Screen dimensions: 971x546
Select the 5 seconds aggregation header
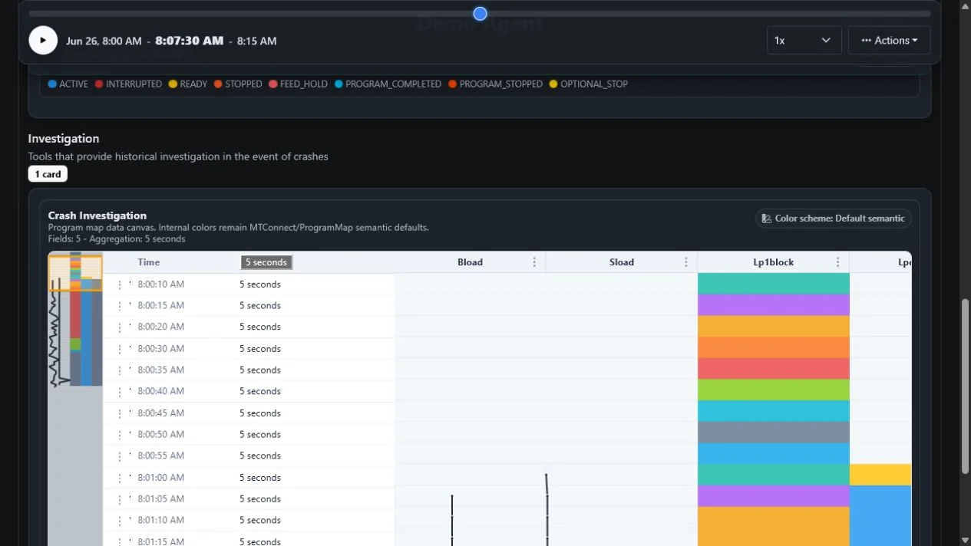pos(266,262)
